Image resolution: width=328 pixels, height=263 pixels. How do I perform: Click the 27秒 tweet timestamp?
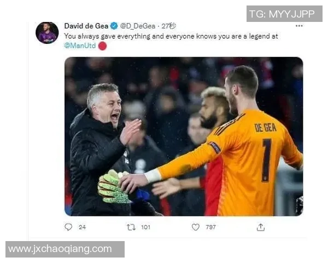click(x=168, y=26)
